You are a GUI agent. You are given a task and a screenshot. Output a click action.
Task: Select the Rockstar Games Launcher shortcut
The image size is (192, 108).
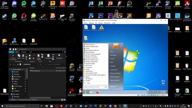[53, 5]
